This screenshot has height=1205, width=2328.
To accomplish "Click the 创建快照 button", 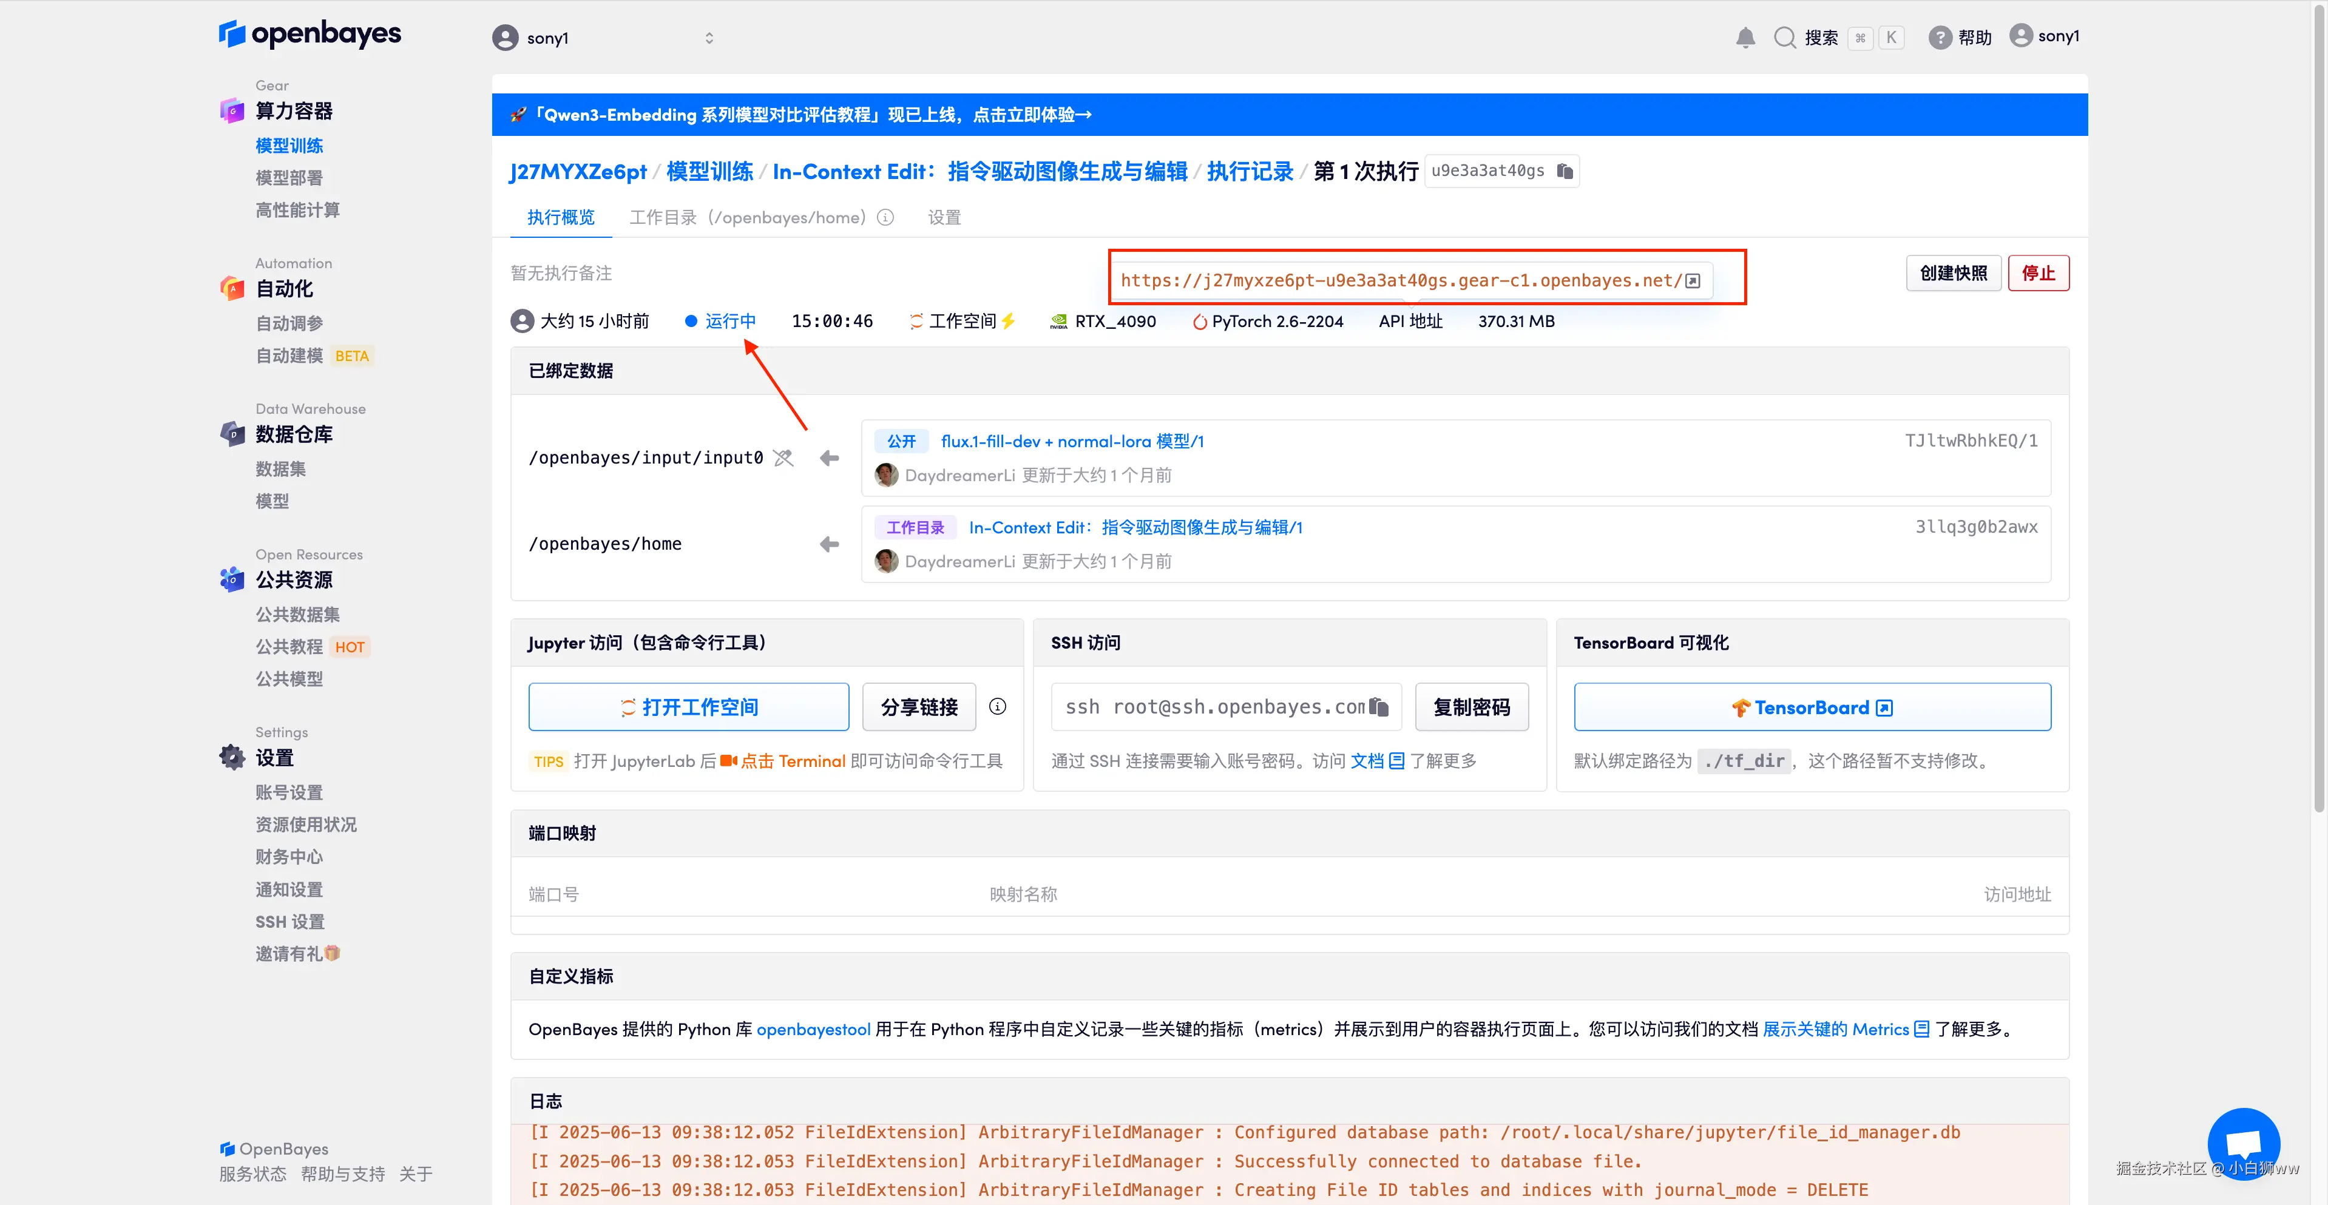I will (1953, 273).
